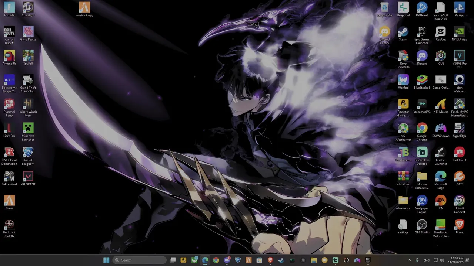The width and height of the screenshot is (474, 266).
Task: Select the Steam desktop shortcut
Action: pos(403,34)
